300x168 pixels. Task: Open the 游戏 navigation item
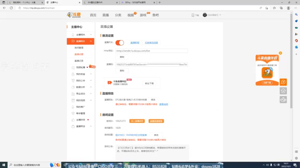(x=143, y=15)
